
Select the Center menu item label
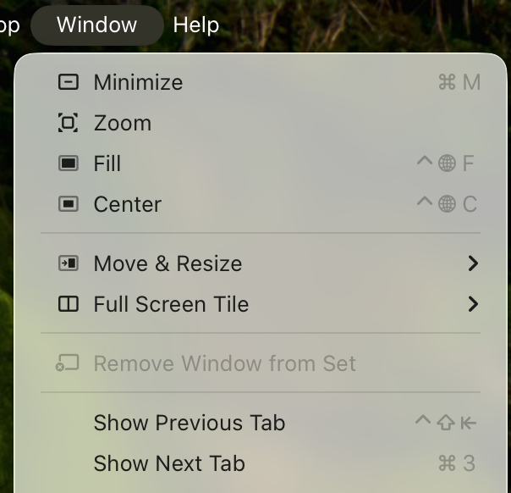coord(127,204)
